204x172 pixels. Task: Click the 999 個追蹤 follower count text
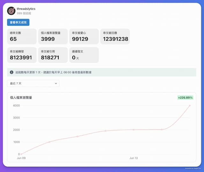[24, 13]
